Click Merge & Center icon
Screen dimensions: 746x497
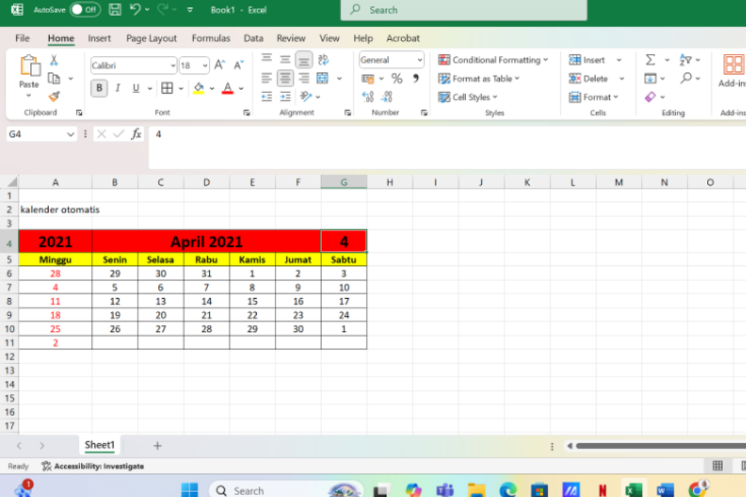(x=322, y=78)
